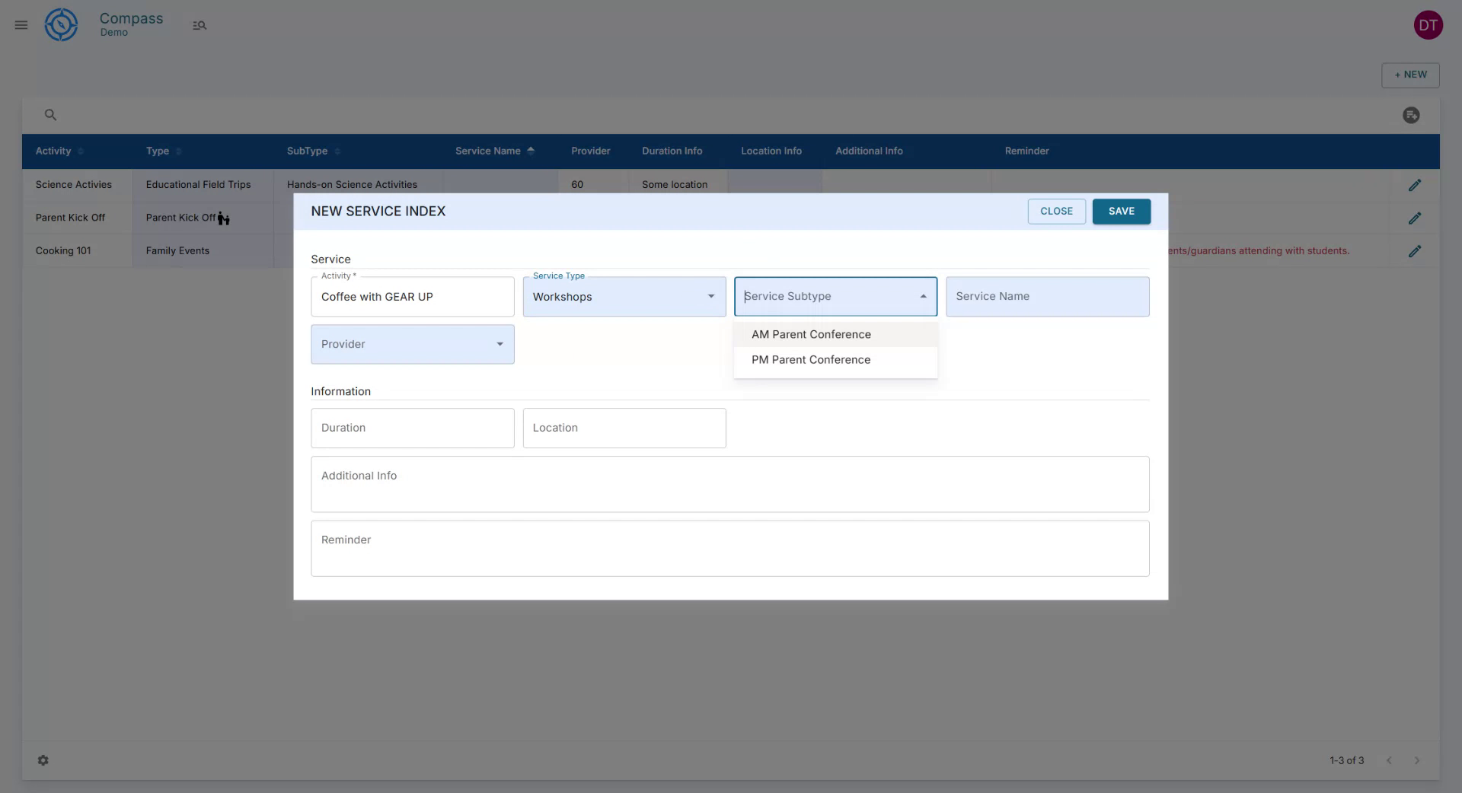This screenshot has width=1462, height=793.
Task: Toggle sorting on the Type column
Action: click(x=179, y=151)
